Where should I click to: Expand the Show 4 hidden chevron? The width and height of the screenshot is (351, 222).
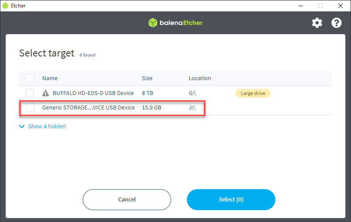[x=22, y=127]
